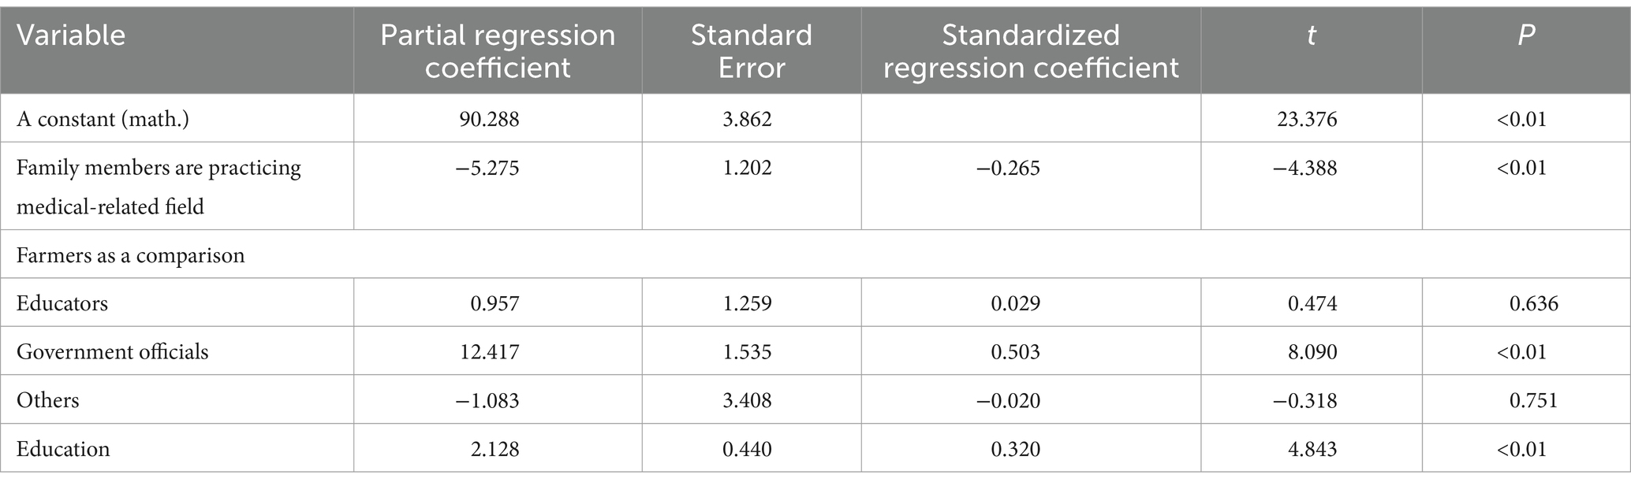Select Government officials coefficient 12.417
The image size is (1631, 486).
[490, 351]
